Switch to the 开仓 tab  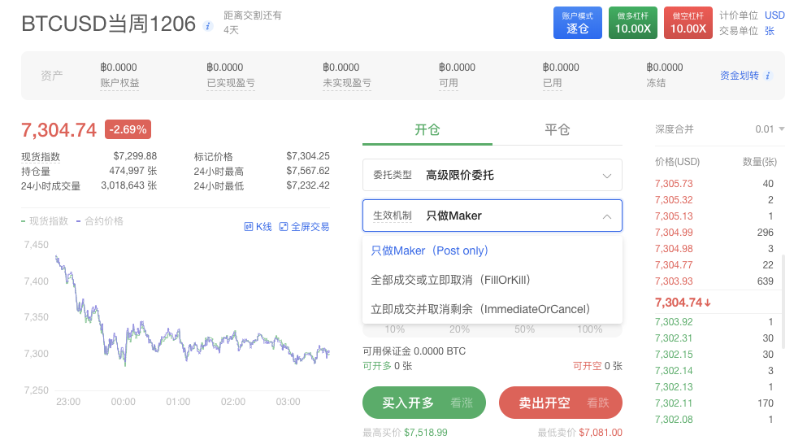pos(427,130)
